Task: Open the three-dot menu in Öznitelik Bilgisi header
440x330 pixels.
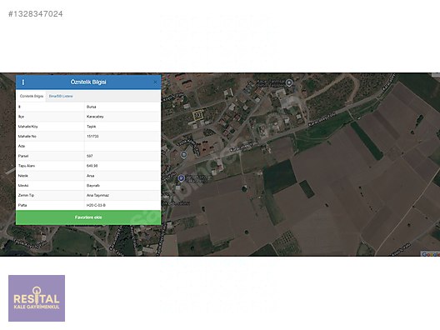Action: pyautogui.click(x=23, y=82)
